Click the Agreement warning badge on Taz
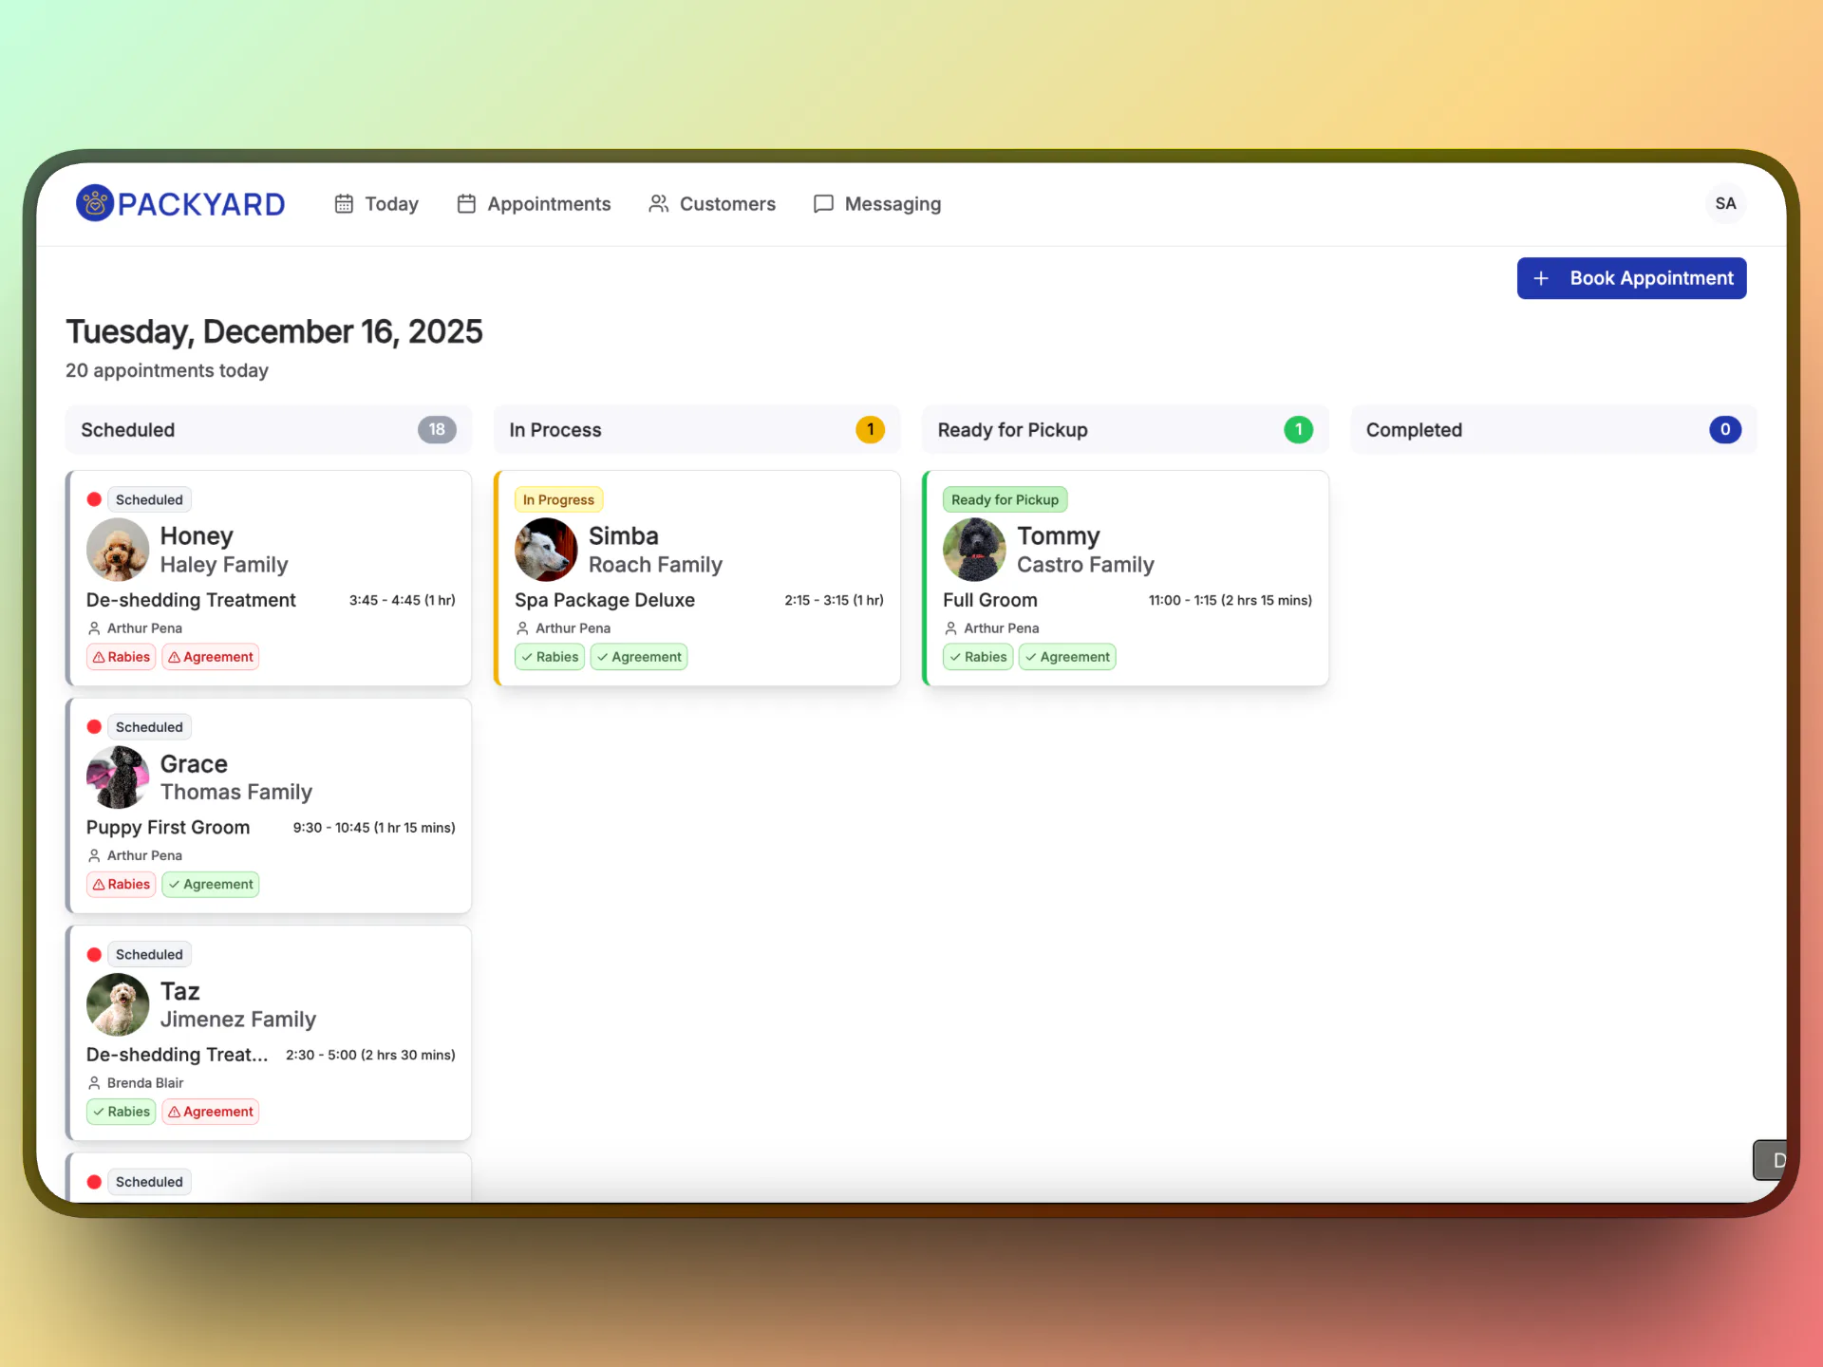 tap(211, 1112)
